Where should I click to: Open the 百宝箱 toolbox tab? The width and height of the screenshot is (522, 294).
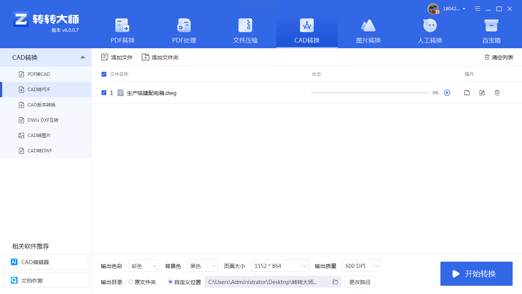[491, 31]
